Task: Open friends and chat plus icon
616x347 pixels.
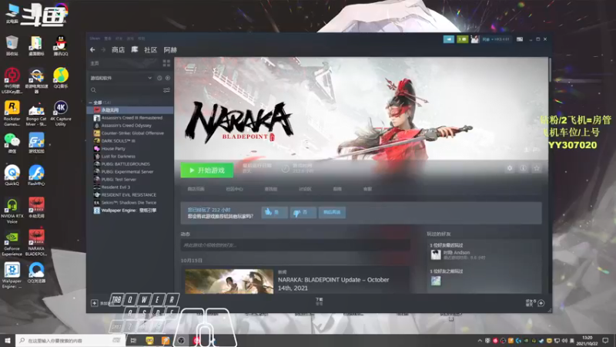Action: [x=541, y=303]
